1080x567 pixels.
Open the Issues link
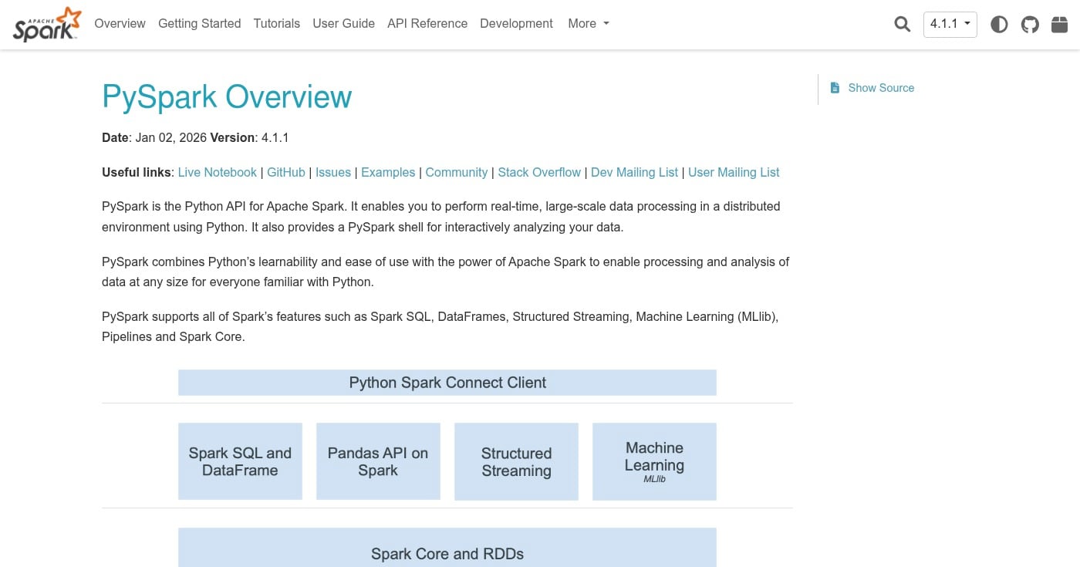pos(333,173)
